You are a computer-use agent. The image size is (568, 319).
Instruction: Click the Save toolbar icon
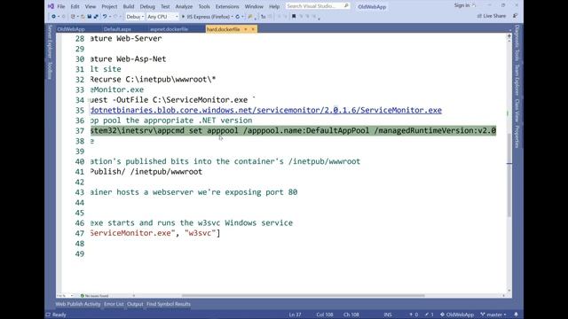pos(90,17)
